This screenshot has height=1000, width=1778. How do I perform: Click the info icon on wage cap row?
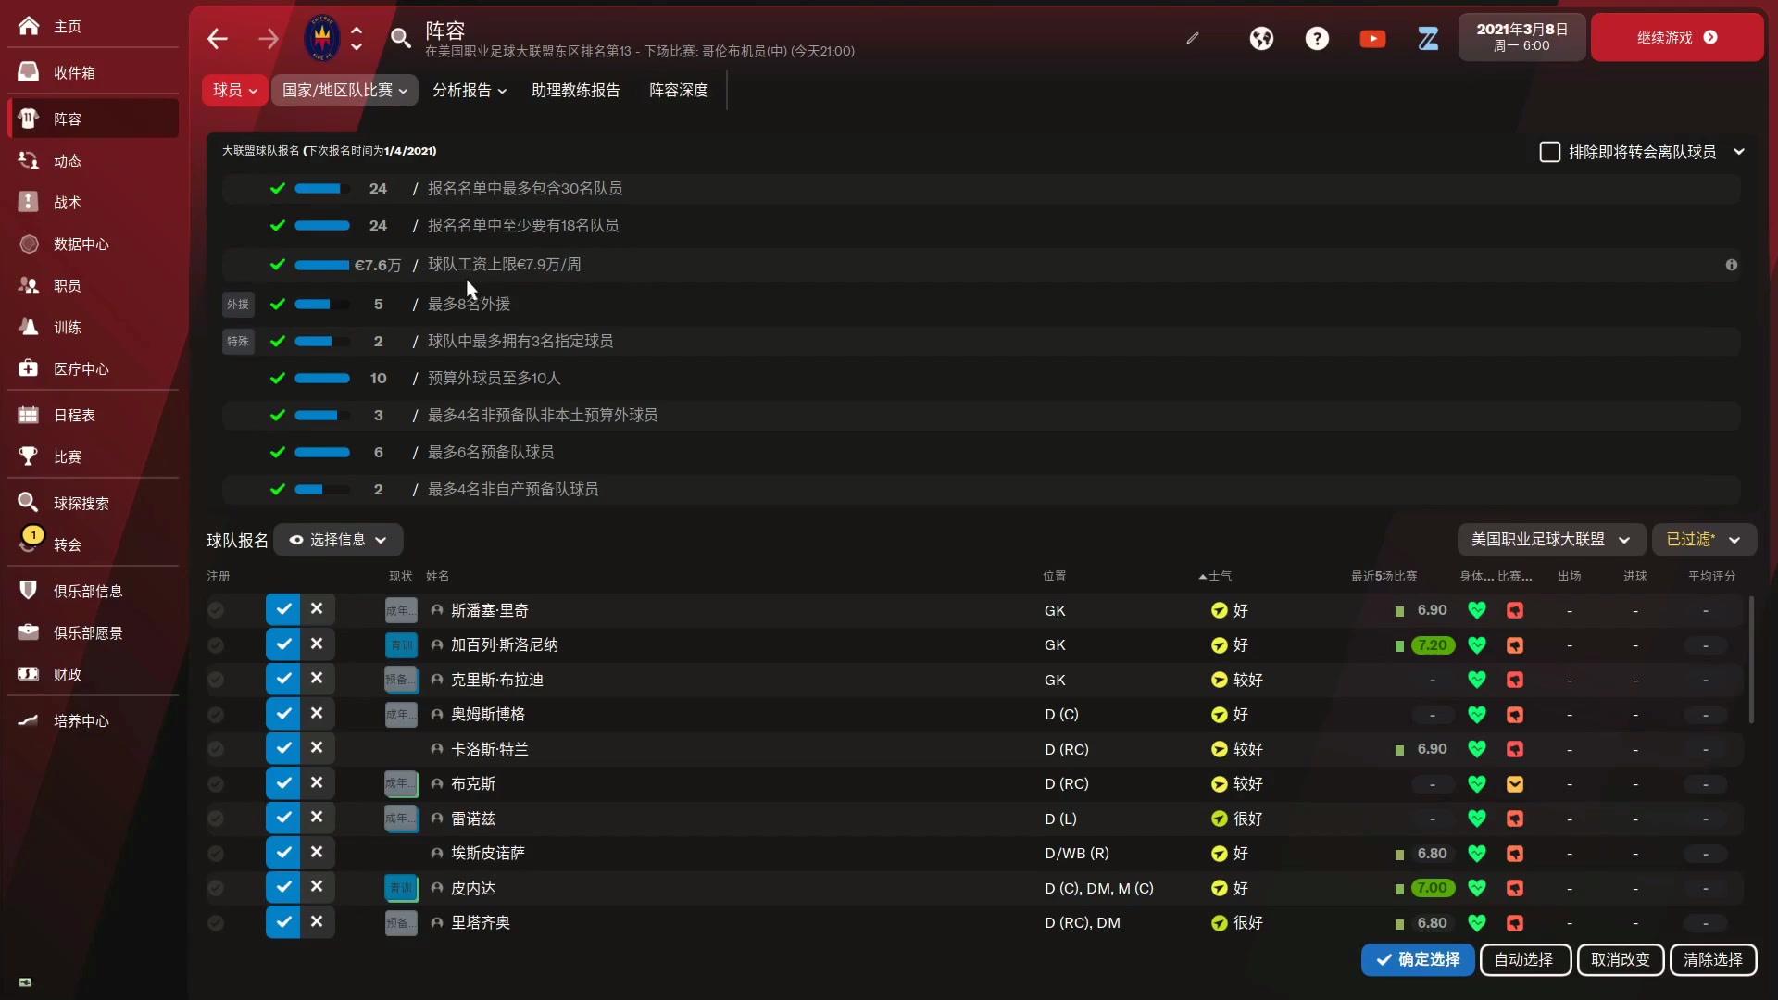point(1731,265)
